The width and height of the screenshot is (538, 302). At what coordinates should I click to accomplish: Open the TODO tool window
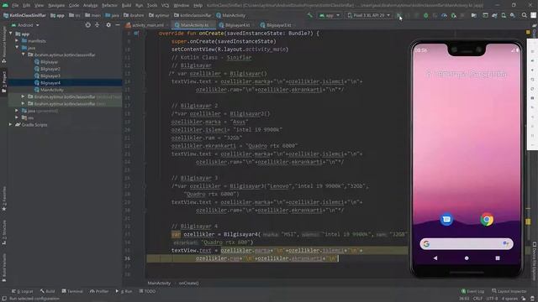click(148, 291)
